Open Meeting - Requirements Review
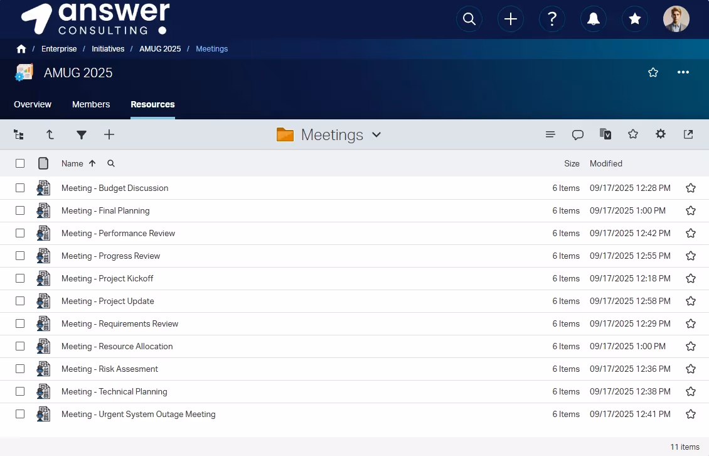 click(x=120, y=323)
